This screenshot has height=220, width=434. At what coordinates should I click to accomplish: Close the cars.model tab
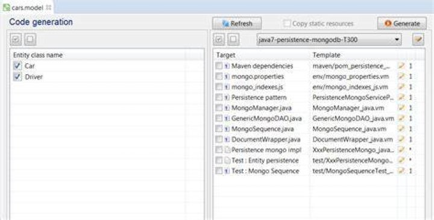tap(49, 8)
